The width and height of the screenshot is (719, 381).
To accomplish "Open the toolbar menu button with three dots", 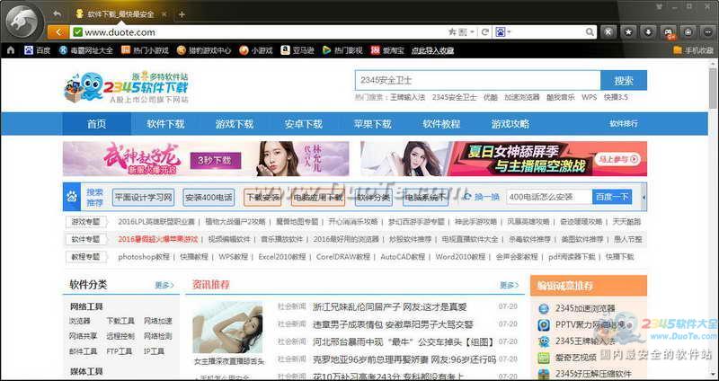I will tap(707, 32).
